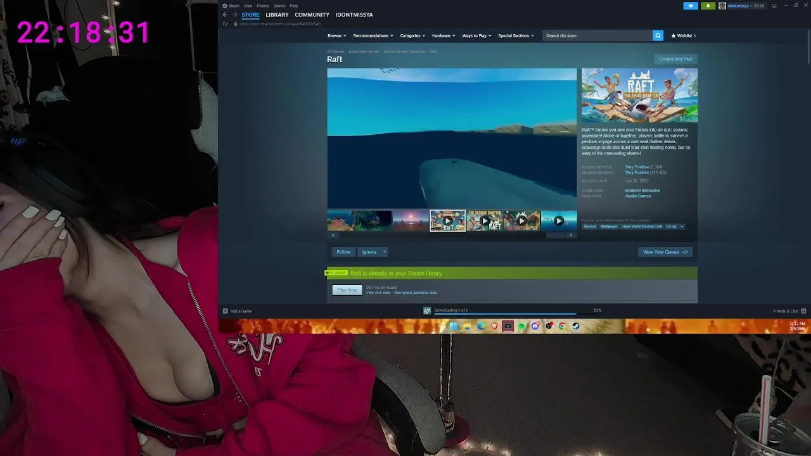Click the Co-op tag
811x456 pixels.
671,226
